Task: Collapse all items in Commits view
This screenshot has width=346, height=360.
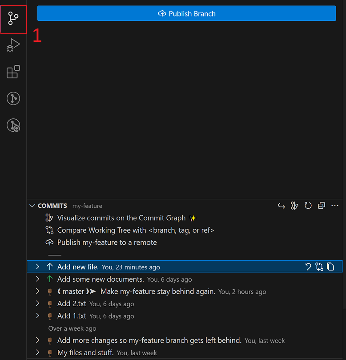Action: (x=322, y=206)
